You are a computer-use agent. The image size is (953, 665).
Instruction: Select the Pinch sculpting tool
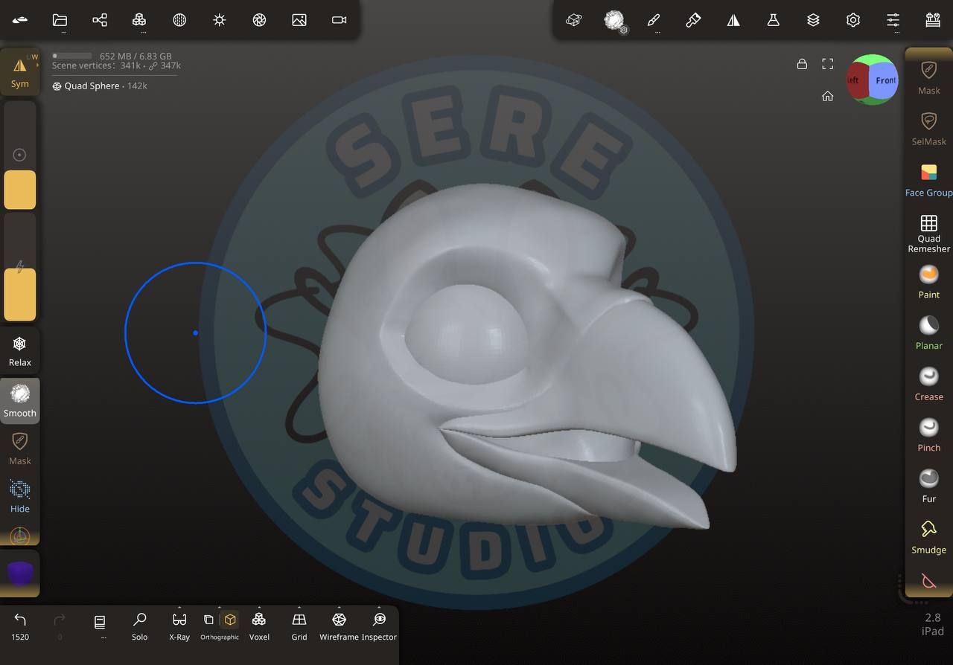(x=928, y=434)
